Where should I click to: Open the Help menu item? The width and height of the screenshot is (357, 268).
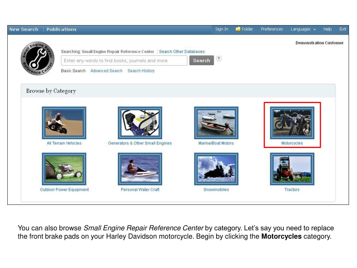(327, 29)
